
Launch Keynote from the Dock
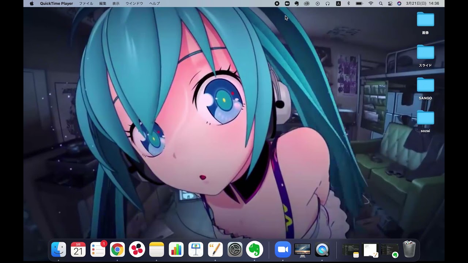coord(196,249)
